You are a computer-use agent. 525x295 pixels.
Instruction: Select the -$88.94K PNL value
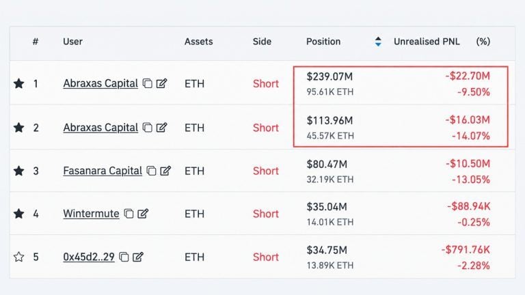click(468, 206)
